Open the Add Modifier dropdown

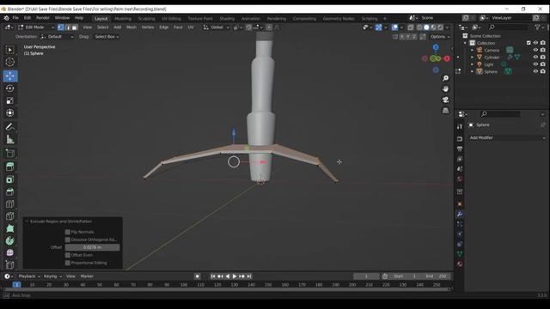click(507, 137)
